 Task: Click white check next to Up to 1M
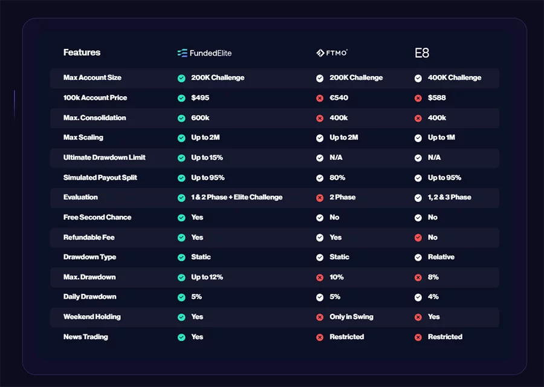tap(418, 138)
